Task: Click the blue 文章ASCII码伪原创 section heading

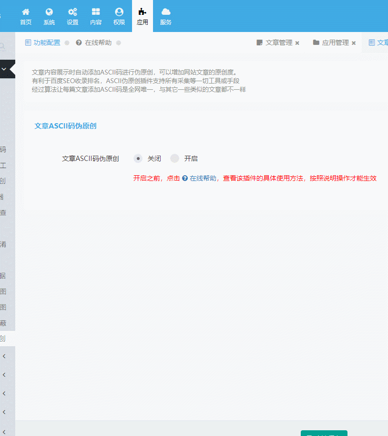Action: (65, 126)
